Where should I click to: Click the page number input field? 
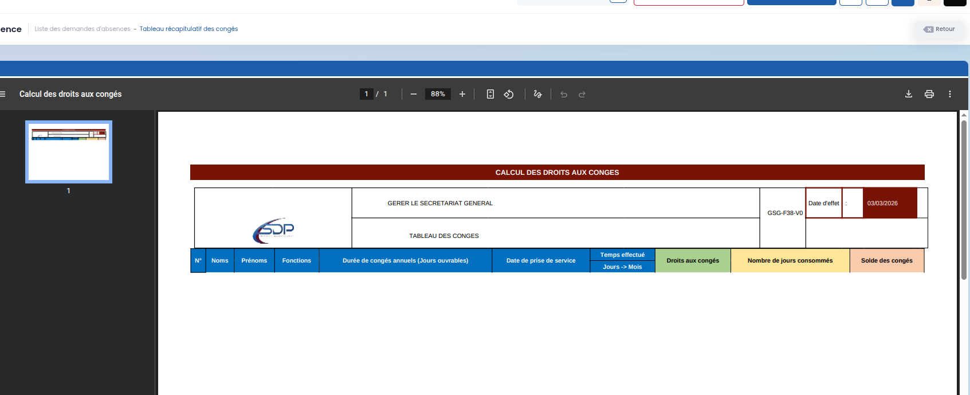pos(367,94)
